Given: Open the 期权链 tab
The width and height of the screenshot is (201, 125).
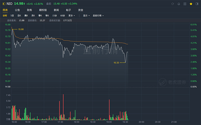Looking at the screenshot, I should click(x=43, y=10).
